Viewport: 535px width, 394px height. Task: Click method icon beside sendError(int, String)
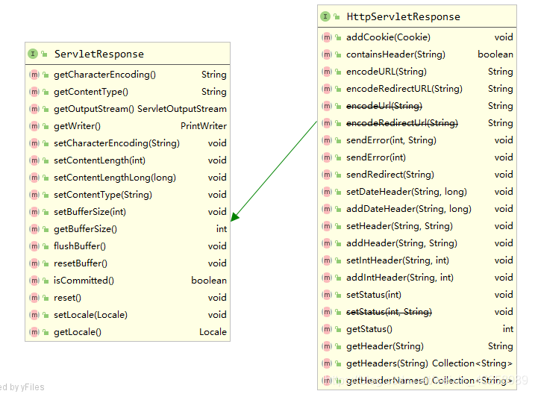[327, 140]
